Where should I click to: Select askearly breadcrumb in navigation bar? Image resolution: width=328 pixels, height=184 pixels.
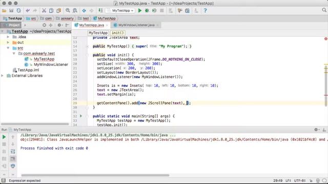[x=65, y=18]
